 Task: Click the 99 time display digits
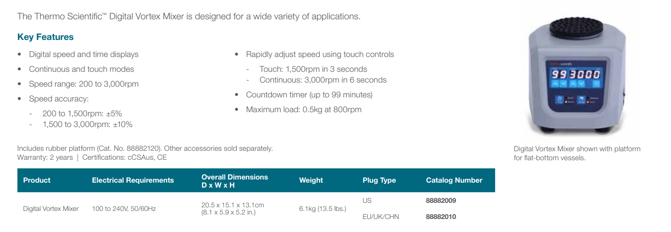(559, 74)
